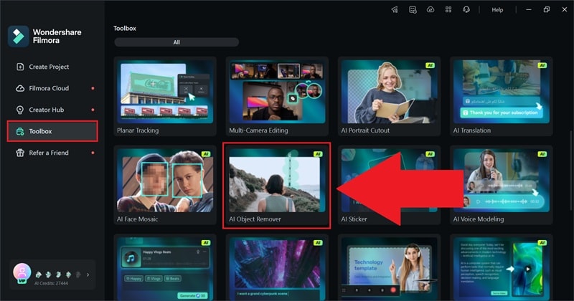Open the Happy Vlogs Beats music generator card
This screenshot has height=301, width=574.
(165, 268)
